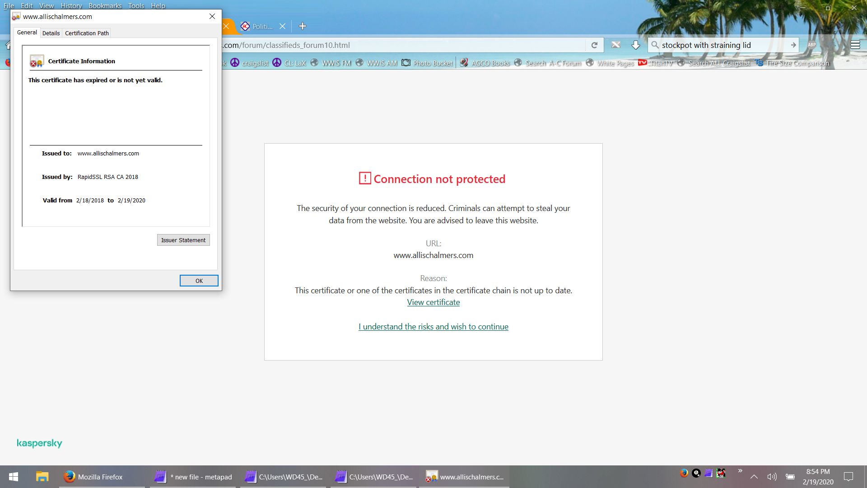Switch to the Details tab
The height and width of the screenshot is (488, 867).
pos(51,33)
